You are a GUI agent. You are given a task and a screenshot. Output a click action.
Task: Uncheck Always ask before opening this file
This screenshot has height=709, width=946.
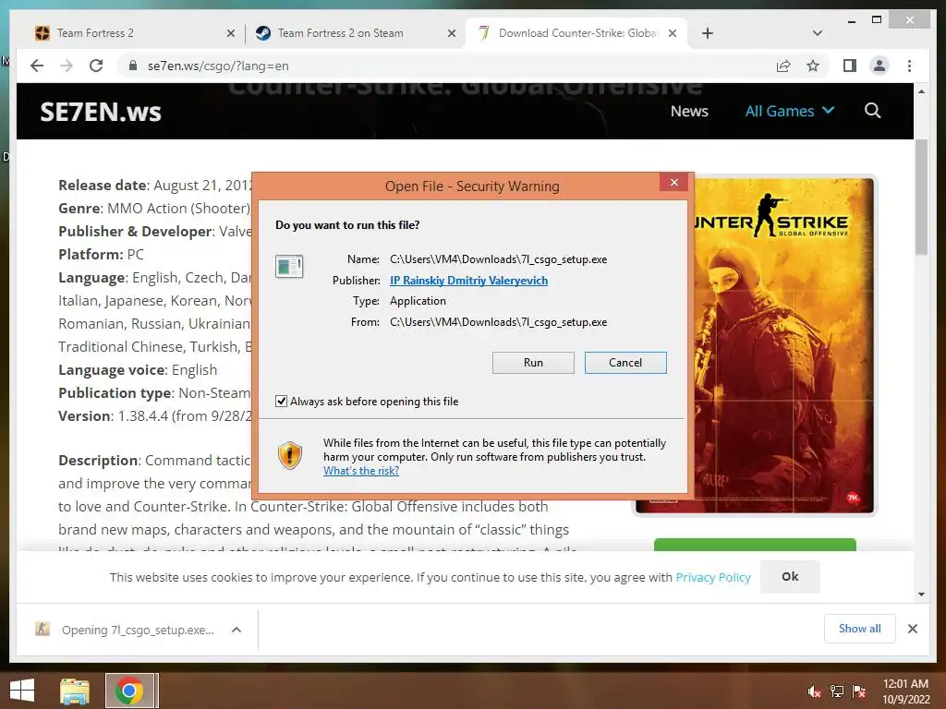(x=281, y=401)
